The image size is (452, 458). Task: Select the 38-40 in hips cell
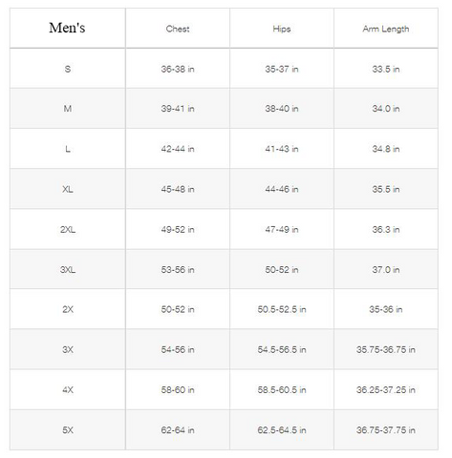[282, 109]
